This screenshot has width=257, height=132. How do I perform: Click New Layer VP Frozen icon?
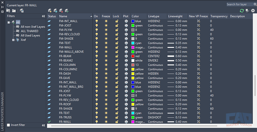[55, 11]
